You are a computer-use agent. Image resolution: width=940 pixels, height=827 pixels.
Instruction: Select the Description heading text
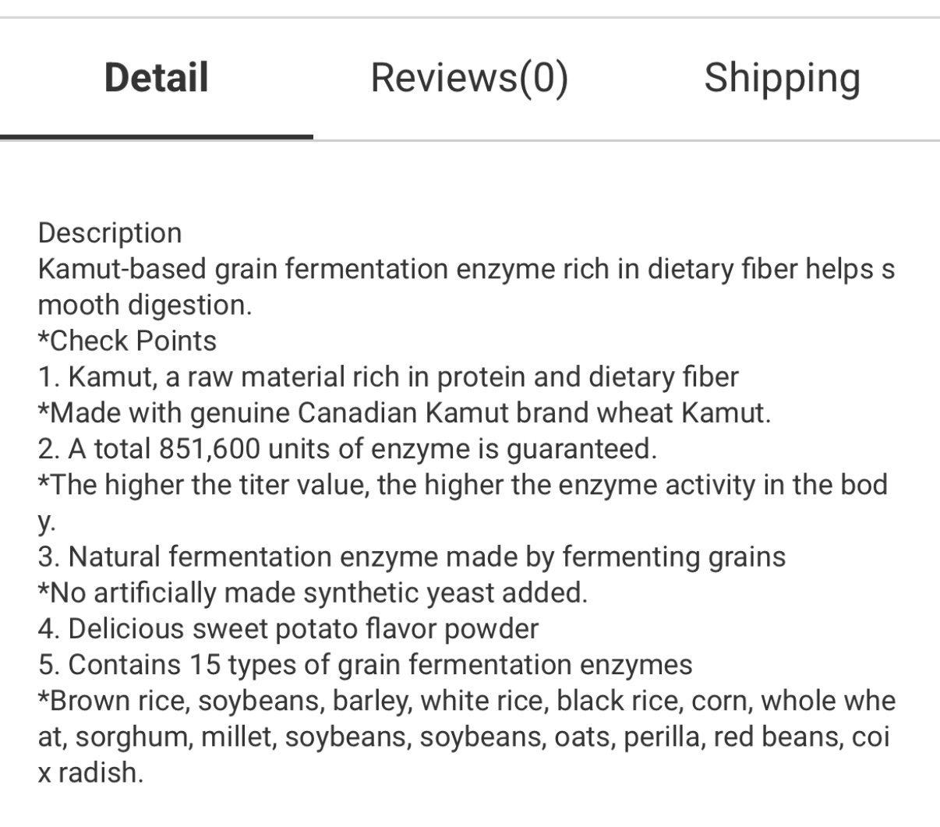click(x=110, y=233)
